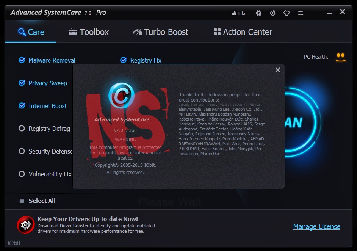Switch to the Care tab
This screenshot has height=251, width=357.
[31, 32]
